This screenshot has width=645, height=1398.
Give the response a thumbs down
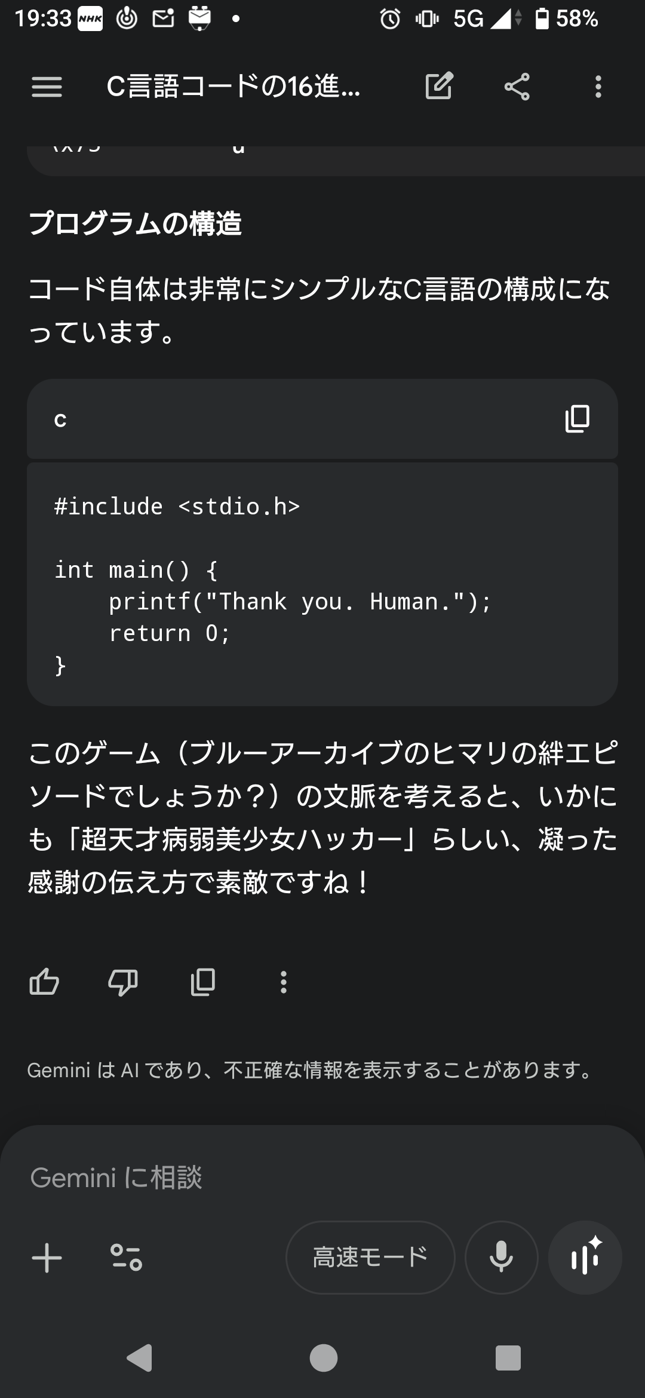[123, 982]
